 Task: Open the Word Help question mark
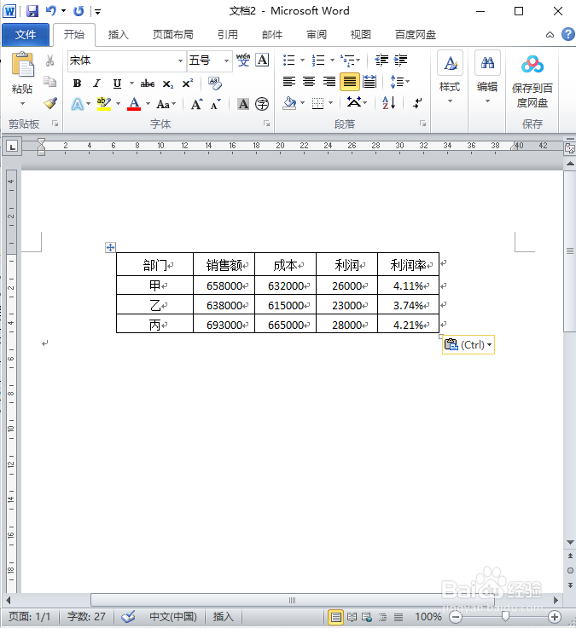pos(568,34)
